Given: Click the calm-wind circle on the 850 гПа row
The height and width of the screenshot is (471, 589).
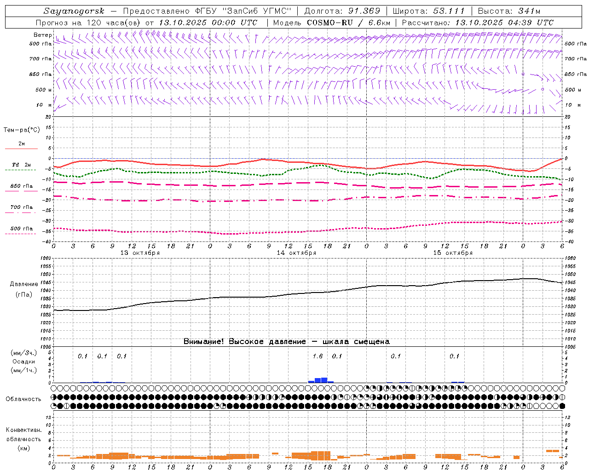Looking at the screenshot, I should click(523, 74).
